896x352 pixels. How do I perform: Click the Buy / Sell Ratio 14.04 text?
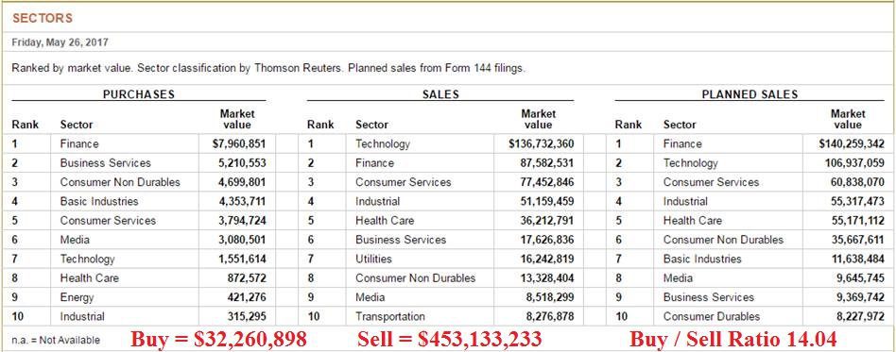(x=733, y=339)
